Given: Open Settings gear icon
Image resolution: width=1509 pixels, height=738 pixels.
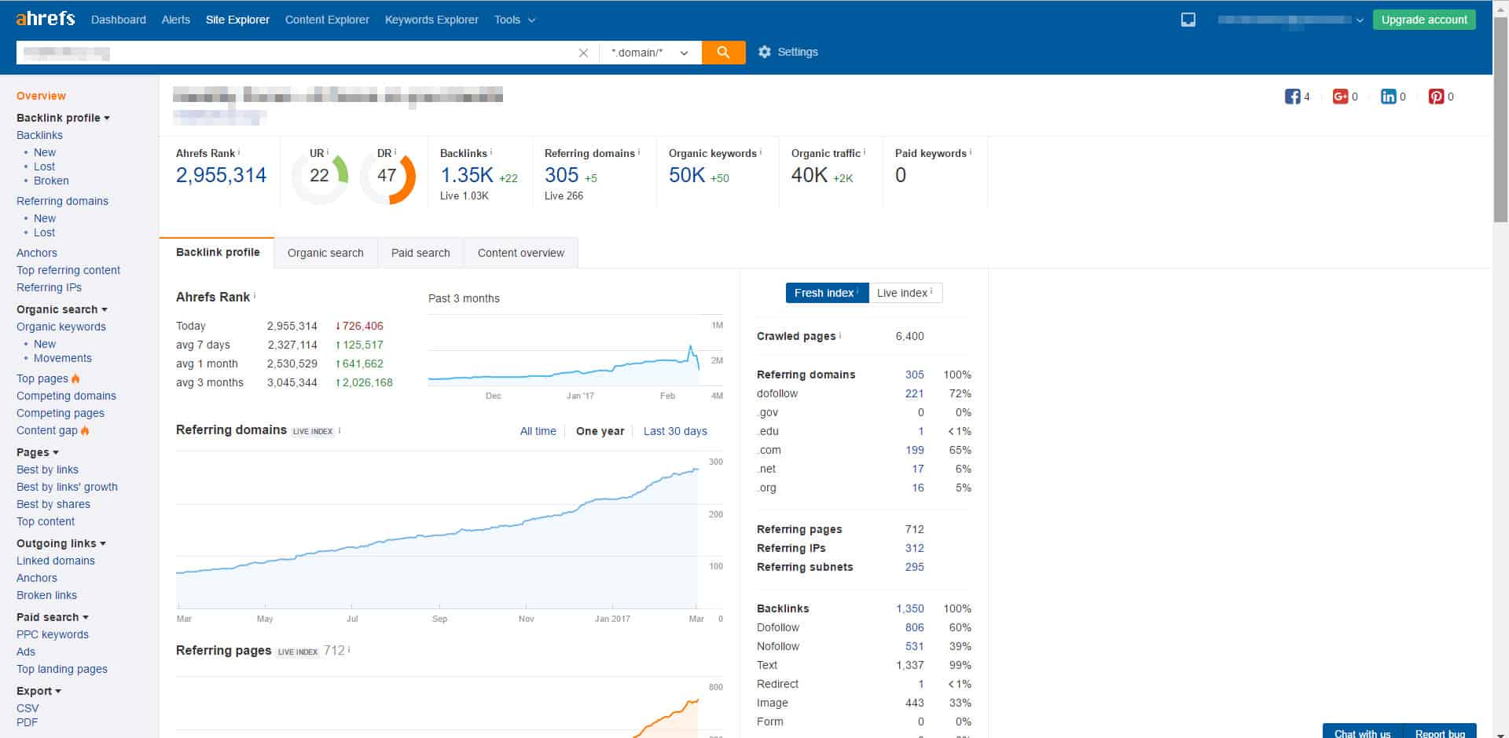Looking at the screenshot, I should pos(764,52).
